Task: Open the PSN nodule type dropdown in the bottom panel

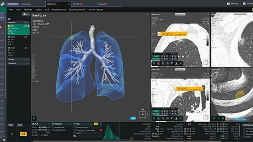Action: pyautogui.click(x=41, y=124)
